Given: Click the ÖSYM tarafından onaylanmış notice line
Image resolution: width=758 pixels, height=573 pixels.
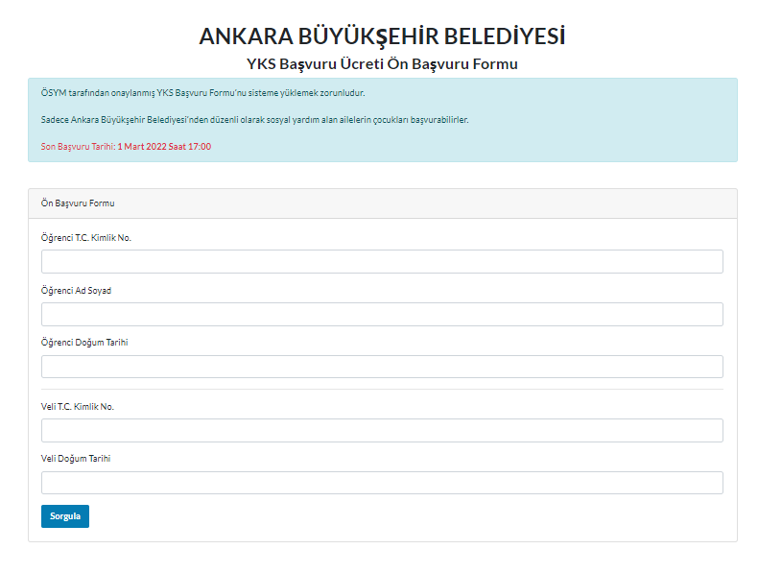Looking at the screenshot, I should [202, 93].
